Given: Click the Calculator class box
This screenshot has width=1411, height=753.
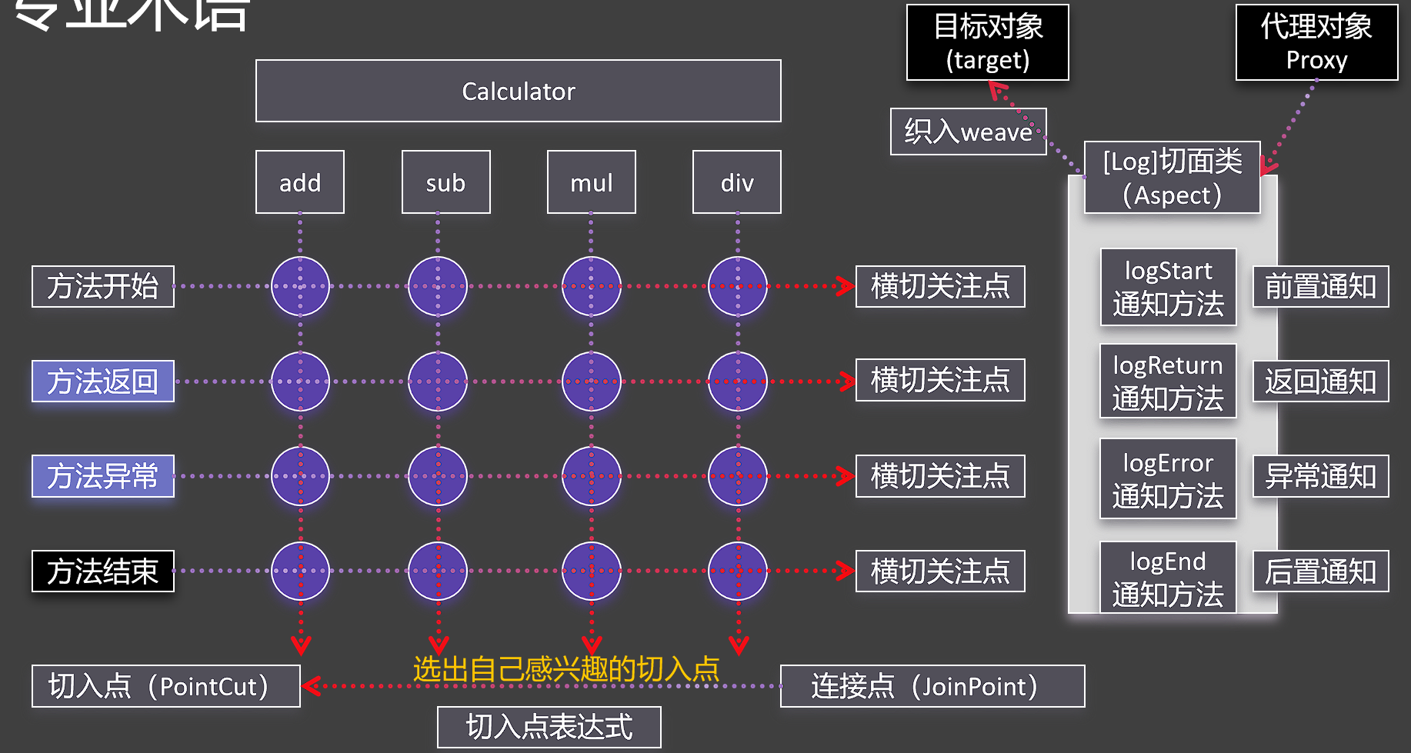Looking at the screenshot, I should pos(518,91).
